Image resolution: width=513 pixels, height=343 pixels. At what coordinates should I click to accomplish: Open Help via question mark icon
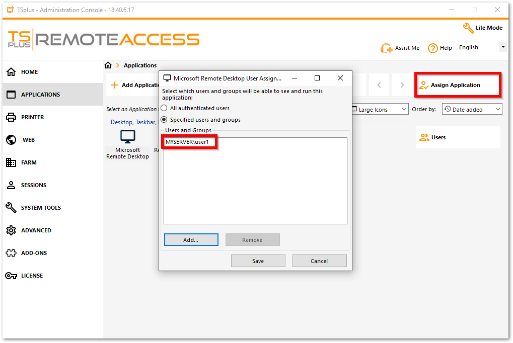point(432,48)
